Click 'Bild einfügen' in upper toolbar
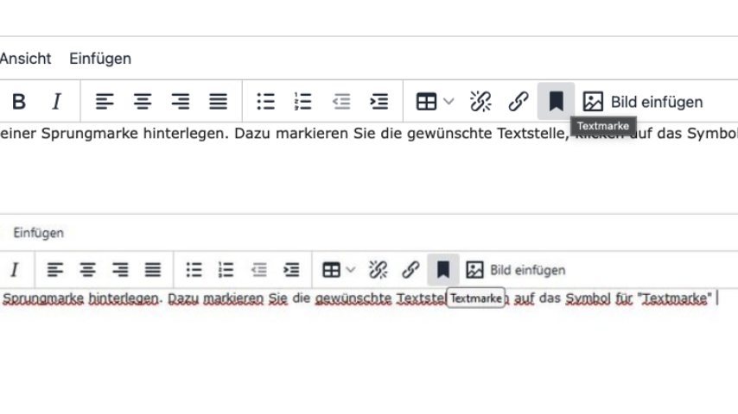The height and width of the screenshot is (414, 738). point(643,102)
